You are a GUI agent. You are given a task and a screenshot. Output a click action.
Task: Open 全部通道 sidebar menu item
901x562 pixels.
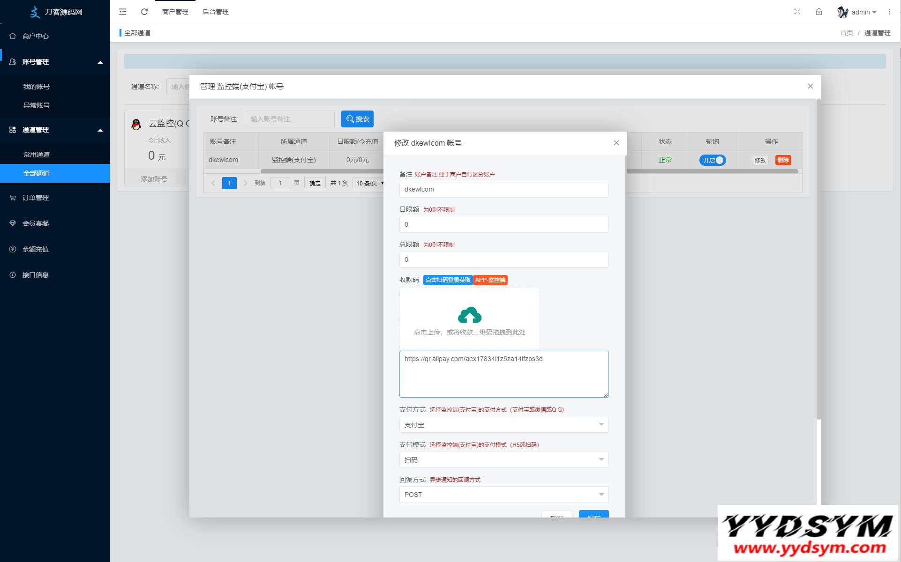click(x=37, y=173)
